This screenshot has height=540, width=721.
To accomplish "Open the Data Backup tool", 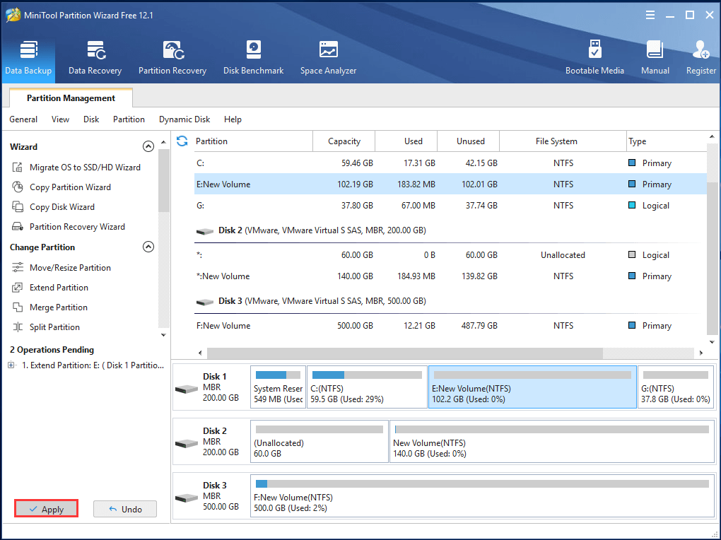I will click(28, 58).
